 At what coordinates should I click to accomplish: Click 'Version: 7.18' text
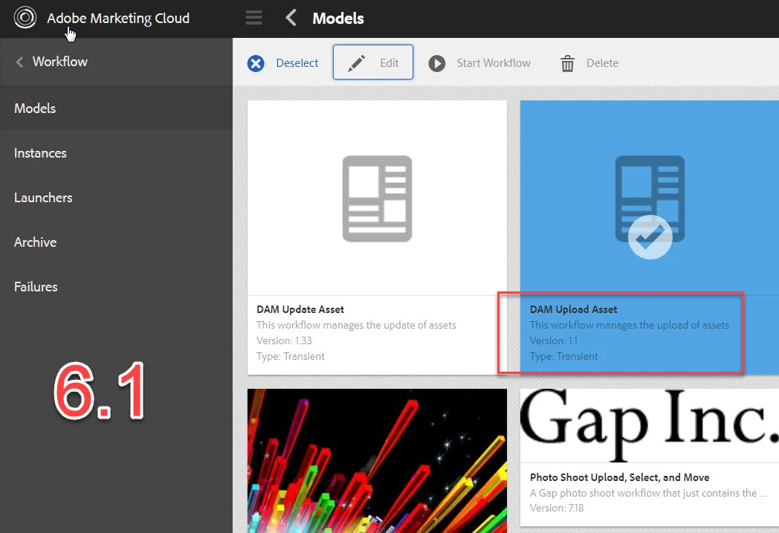(x=557, y=508)
